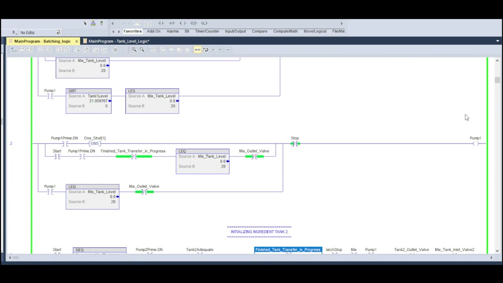Click rung number 2 in the margin
Screen dimensions: 503x283
coord(11,143)
